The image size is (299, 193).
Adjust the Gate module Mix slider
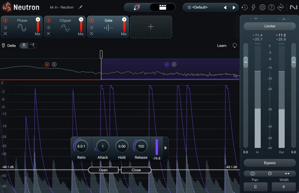[124, 25]
